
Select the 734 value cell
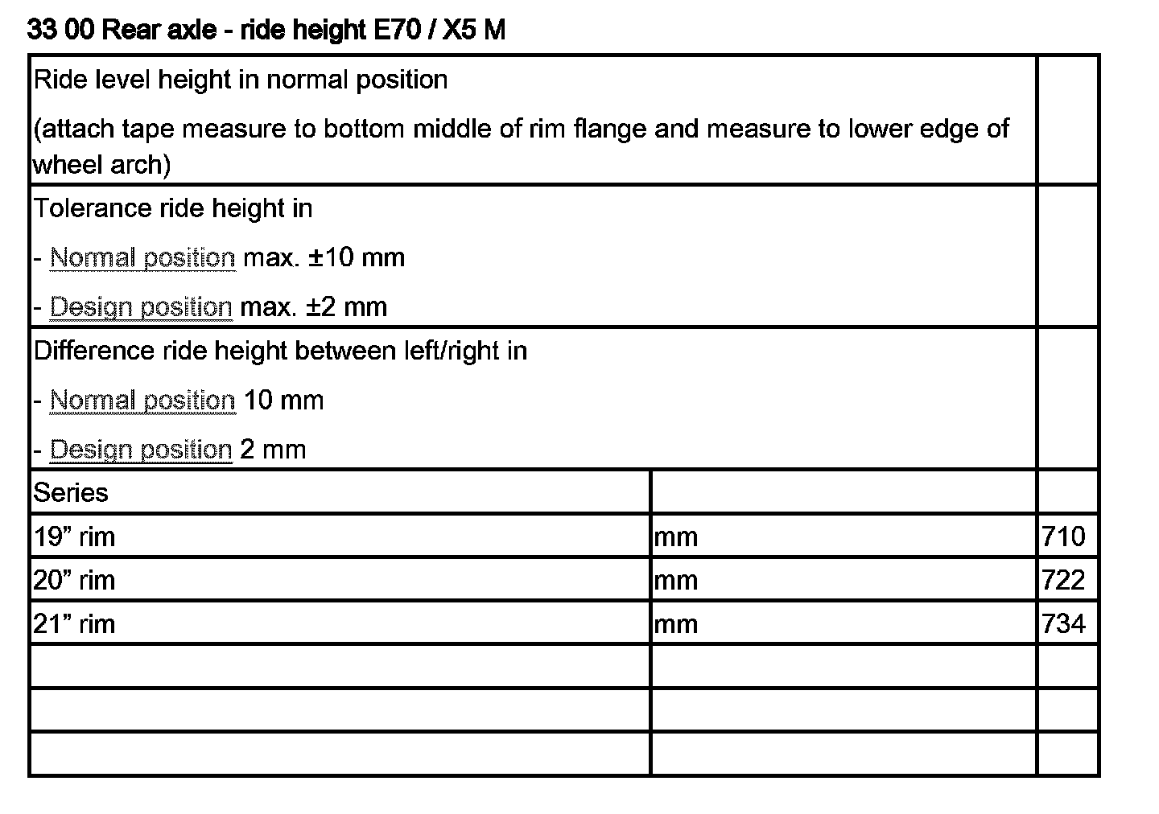(1064, 623)
